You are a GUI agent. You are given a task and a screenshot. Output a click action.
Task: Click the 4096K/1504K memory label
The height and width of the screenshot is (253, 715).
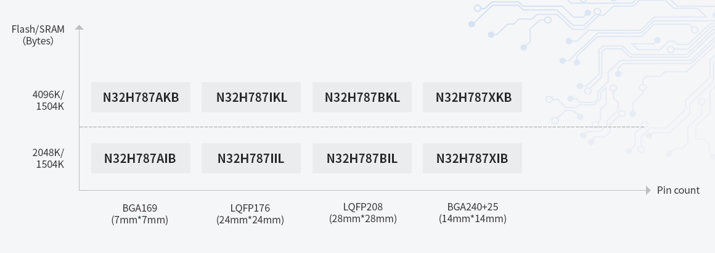tap(48, 101)
